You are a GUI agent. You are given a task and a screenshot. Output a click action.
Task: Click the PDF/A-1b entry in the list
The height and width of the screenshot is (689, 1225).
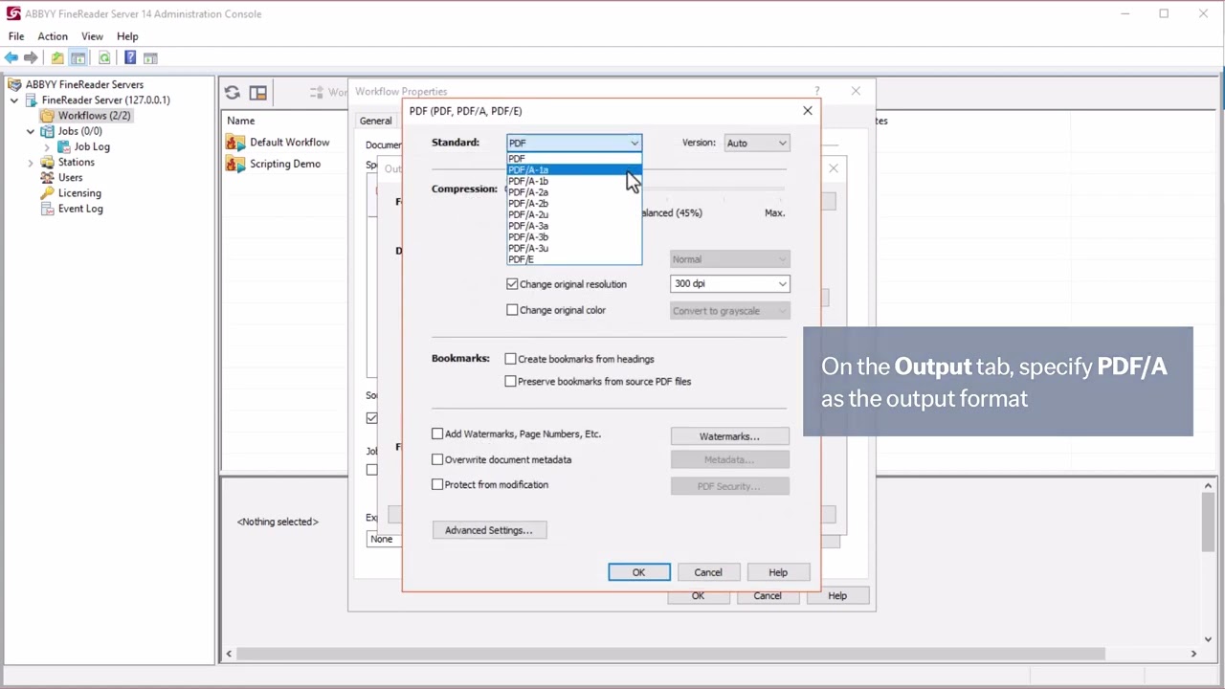[x=573, y=181]
